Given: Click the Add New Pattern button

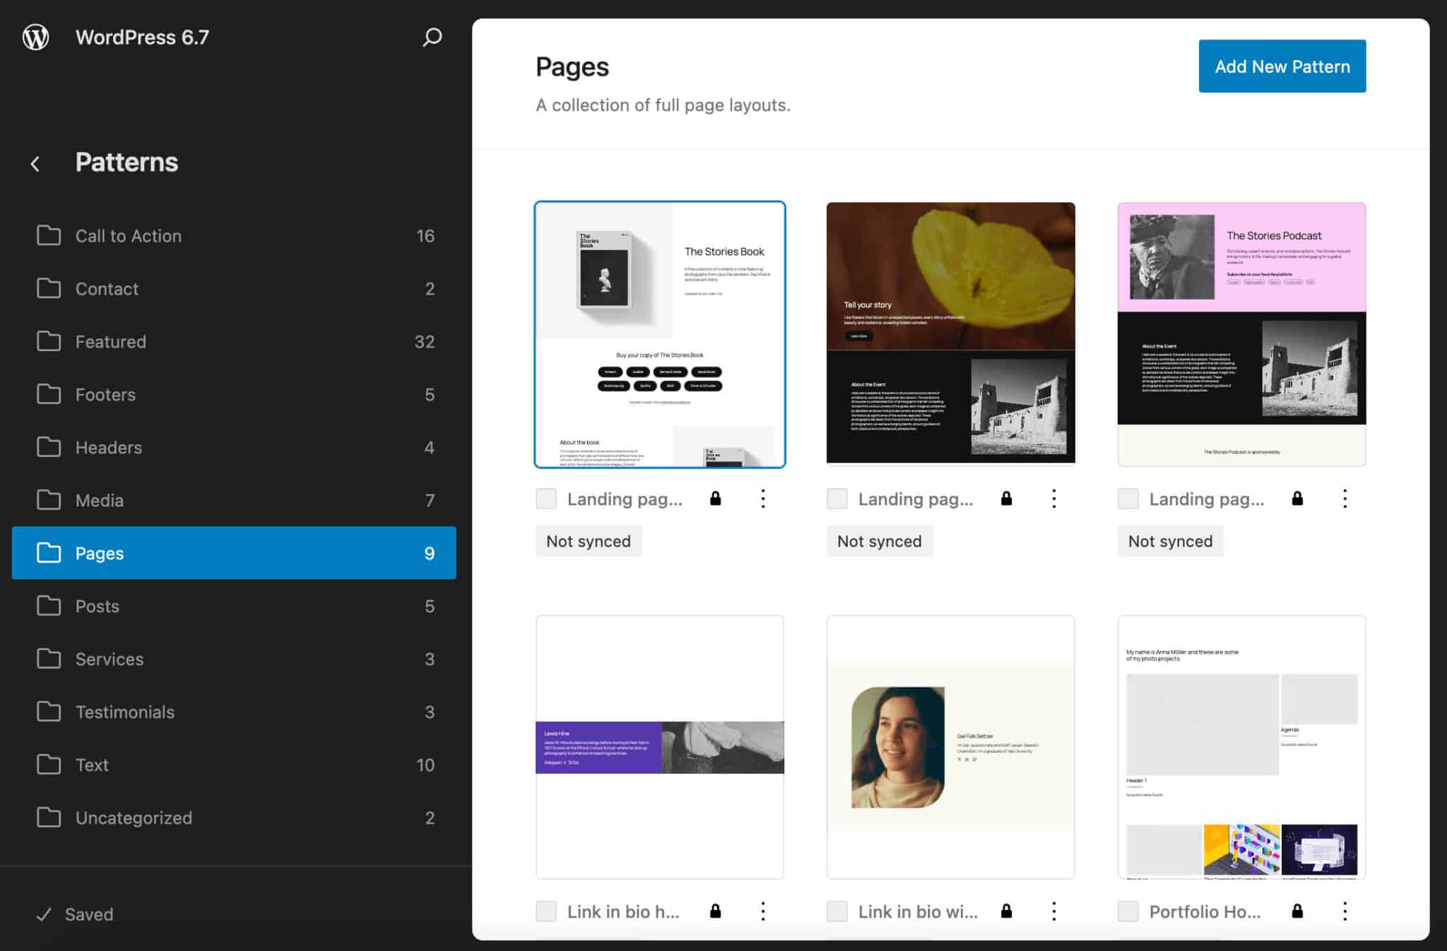Looking at the screenshot, I should (1282, 66).
